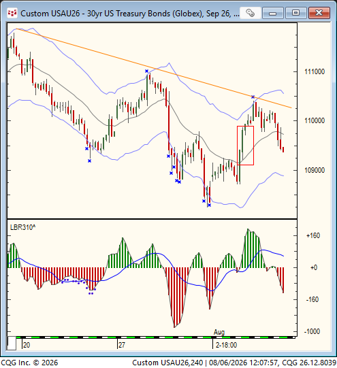Click the -160 oscillator scale label
This screenshot has width=337, height=368.
coord(312,299)
